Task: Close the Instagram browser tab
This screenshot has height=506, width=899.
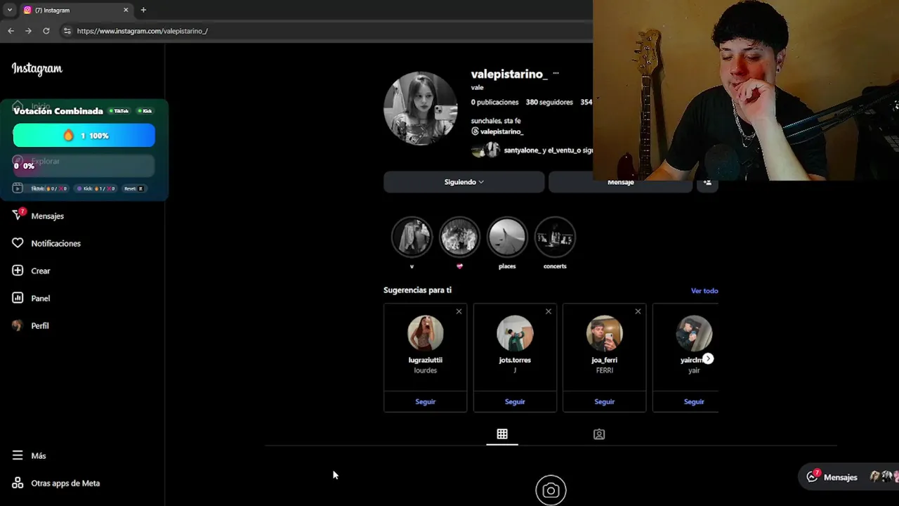Action: (x=126, y=10)
